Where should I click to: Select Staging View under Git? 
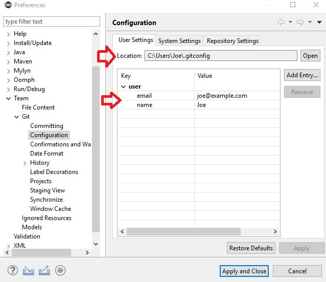48,190
